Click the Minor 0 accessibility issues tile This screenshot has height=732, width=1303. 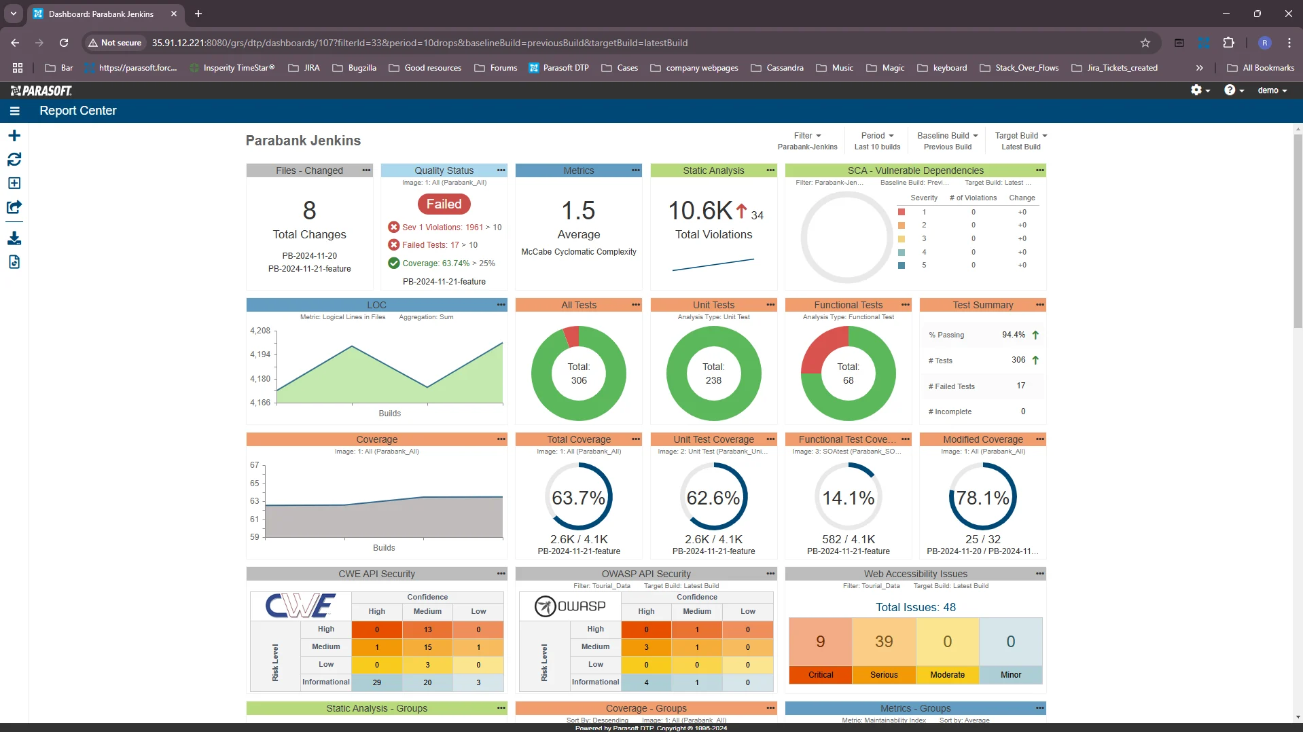tap(1011, 651)
